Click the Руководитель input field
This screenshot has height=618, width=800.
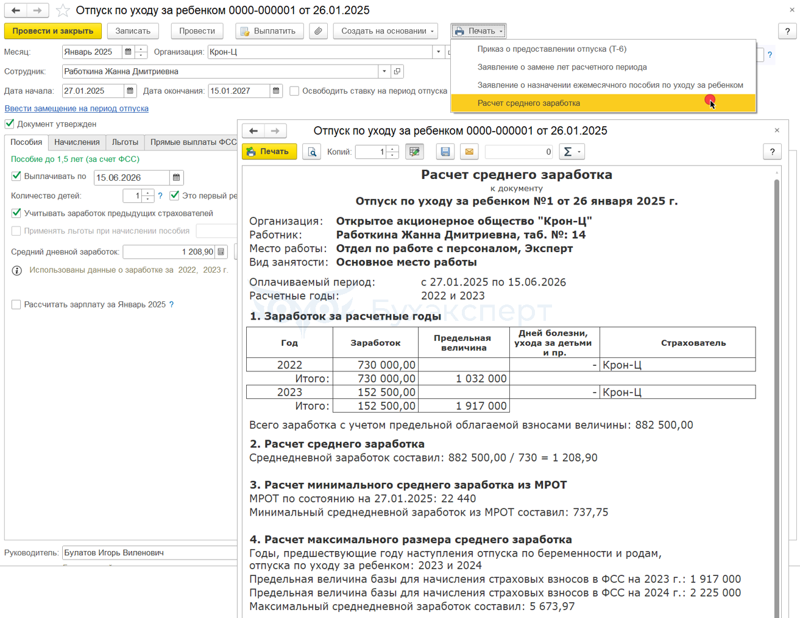click(x=149, y=553)
